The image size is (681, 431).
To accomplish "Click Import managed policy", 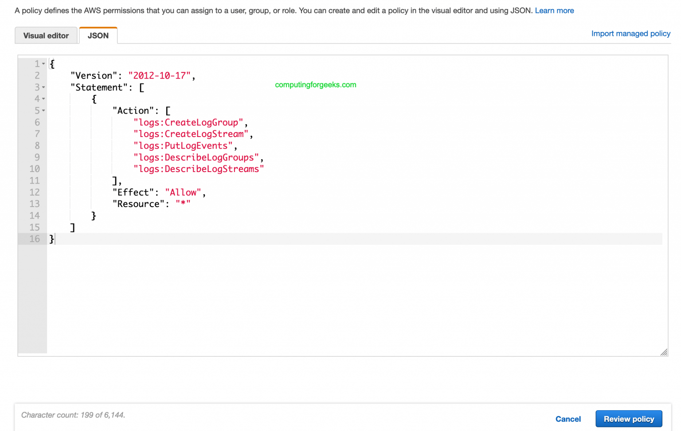I will pos(630,33).
